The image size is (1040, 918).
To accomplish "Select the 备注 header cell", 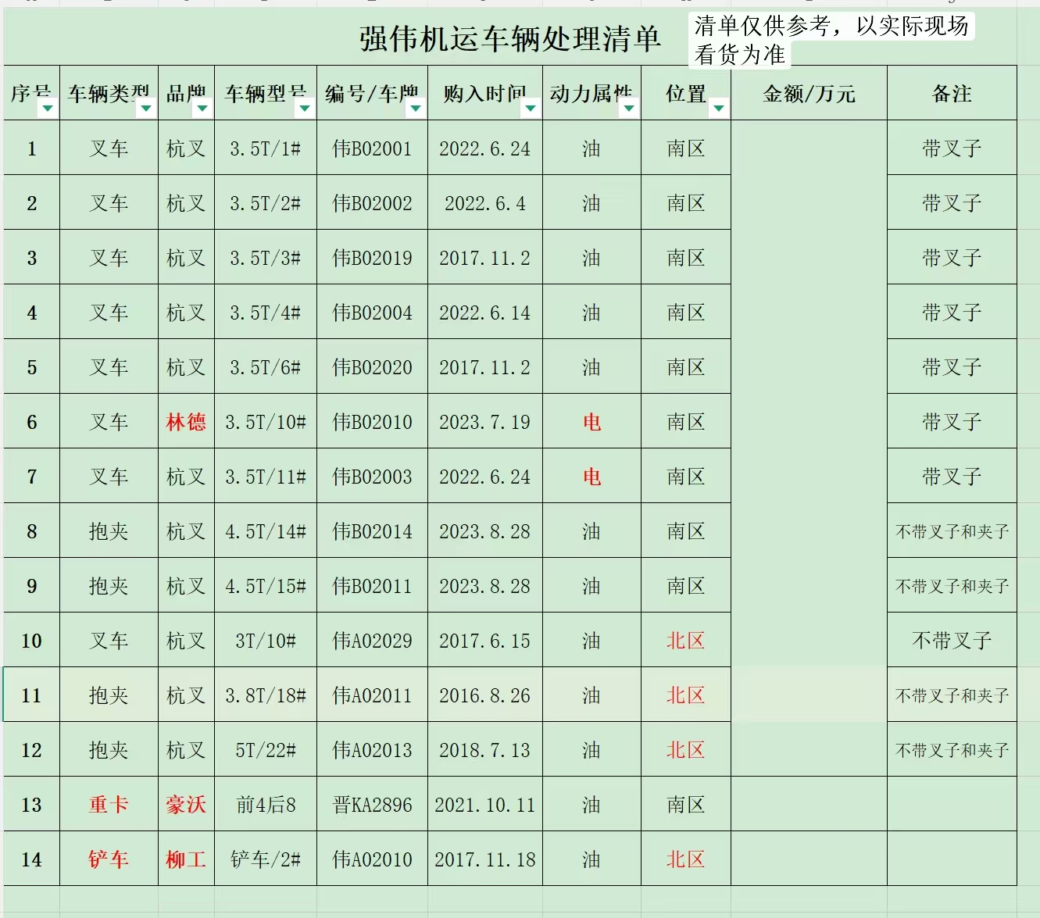I will pos(952,93).
